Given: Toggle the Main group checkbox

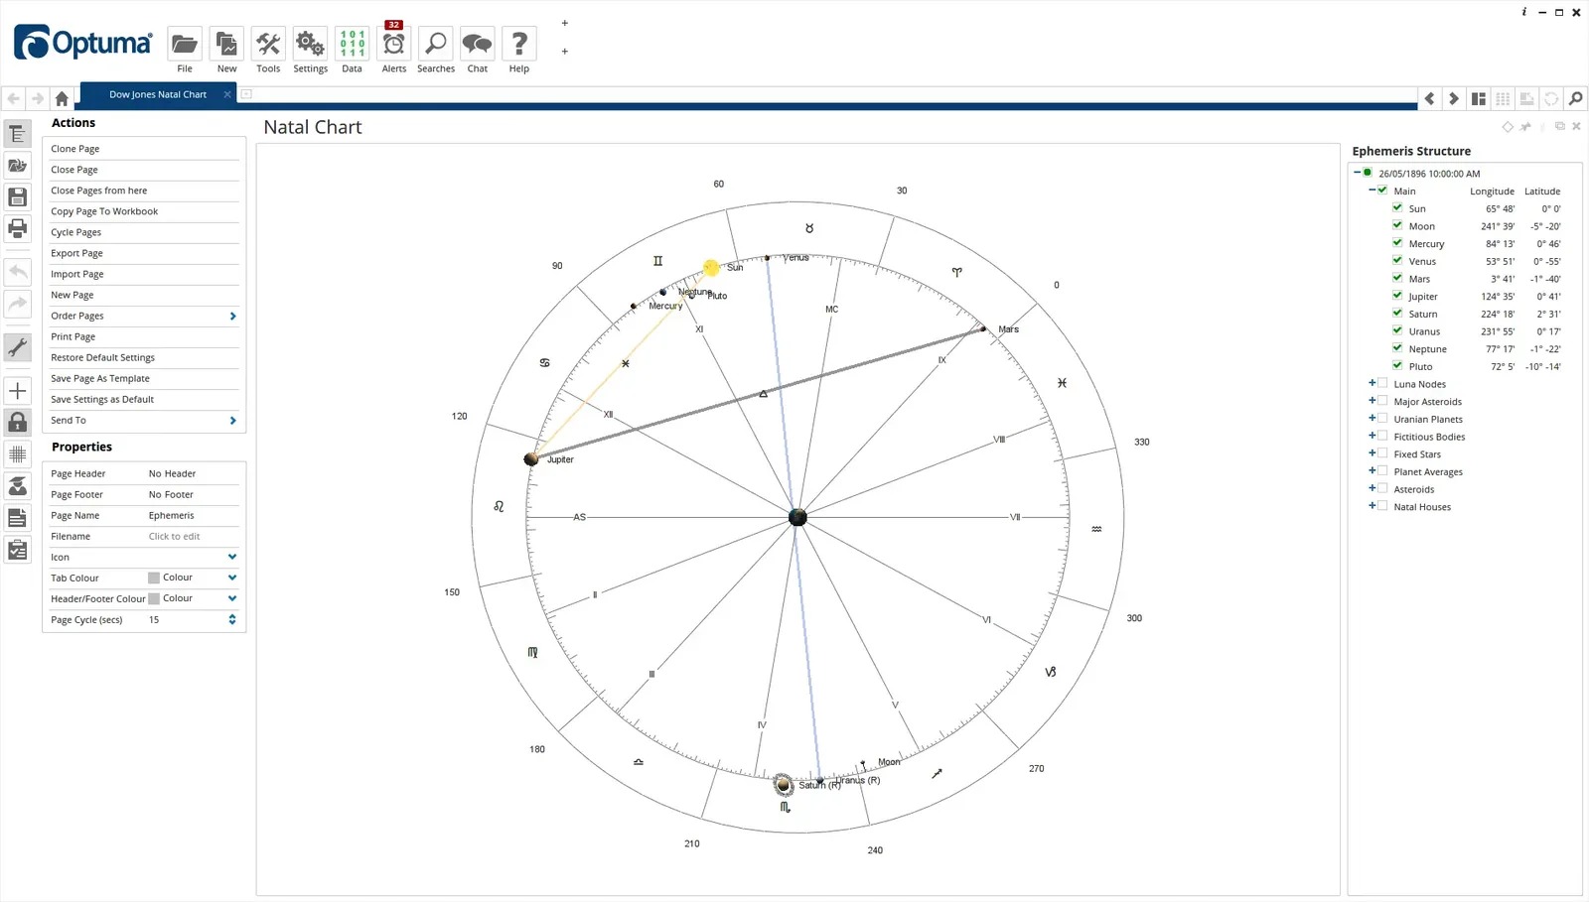Looking at the screenshot, I should 1382,190.
